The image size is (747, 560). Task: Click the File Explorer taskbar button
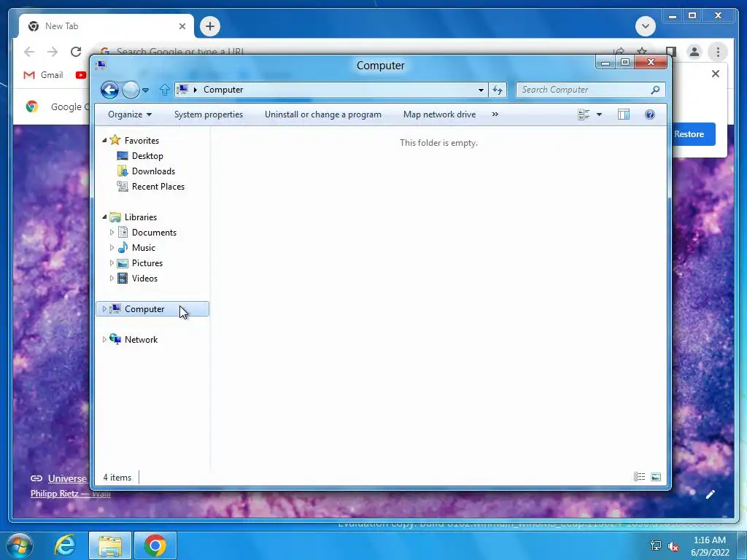(x=110, y=545)
